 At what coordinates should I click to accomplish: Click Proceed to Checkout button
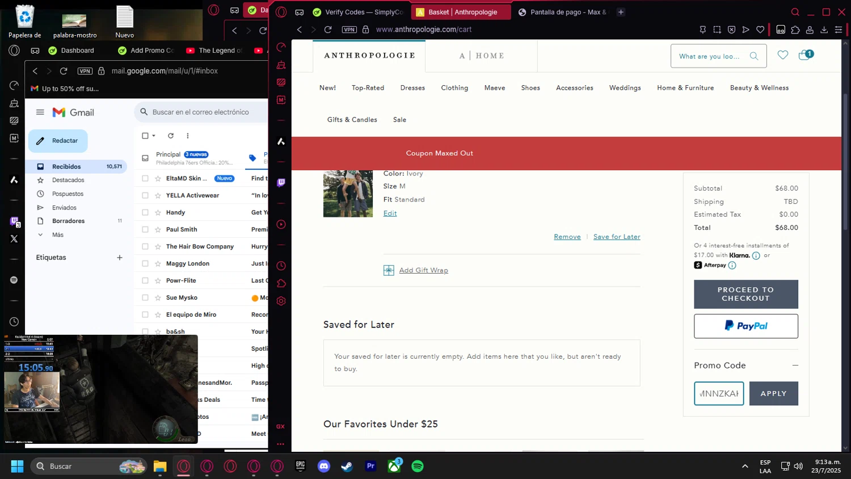pos(746,294)
